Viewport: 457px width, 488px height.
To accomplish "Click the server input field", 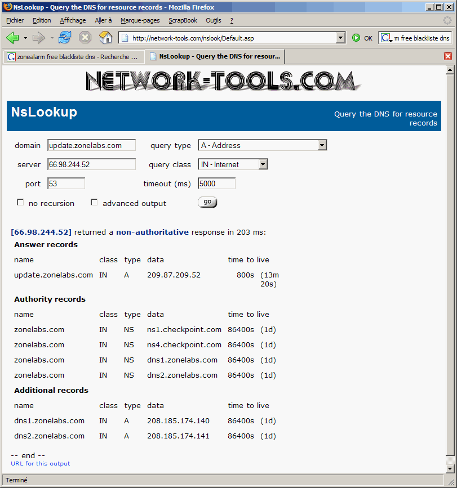I will click(x=92, y=164).
